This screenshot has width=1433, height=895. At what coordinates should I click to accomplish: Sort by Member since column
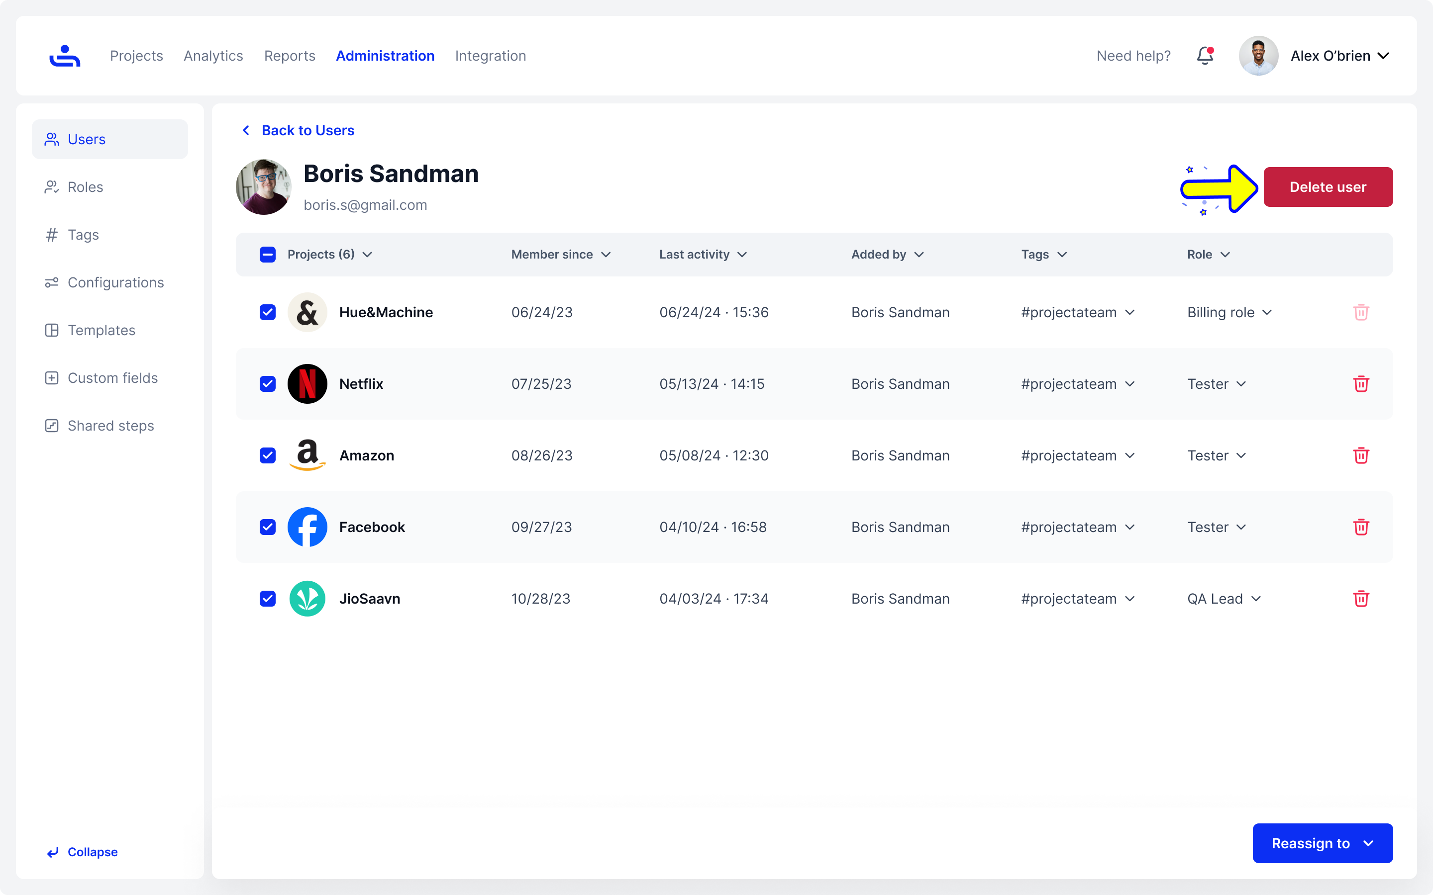[561, 255]
